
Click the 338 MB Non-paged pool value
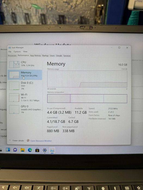point(68,131)
